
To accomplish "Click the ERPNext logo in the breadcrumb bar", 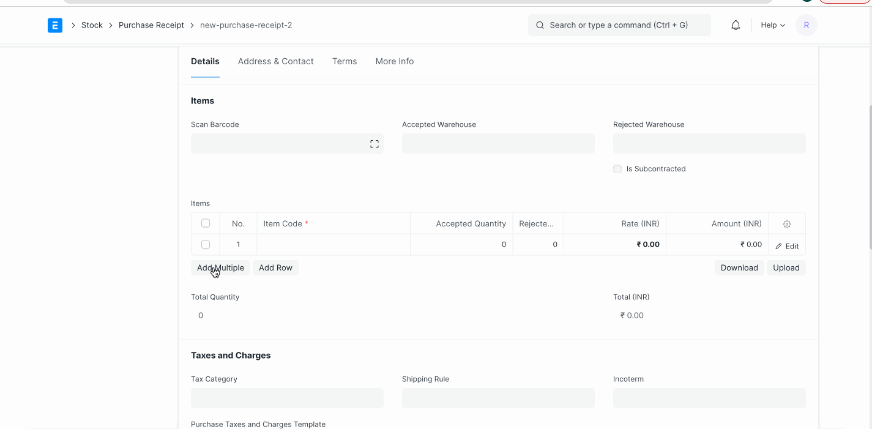I will [x=54, y=25].
